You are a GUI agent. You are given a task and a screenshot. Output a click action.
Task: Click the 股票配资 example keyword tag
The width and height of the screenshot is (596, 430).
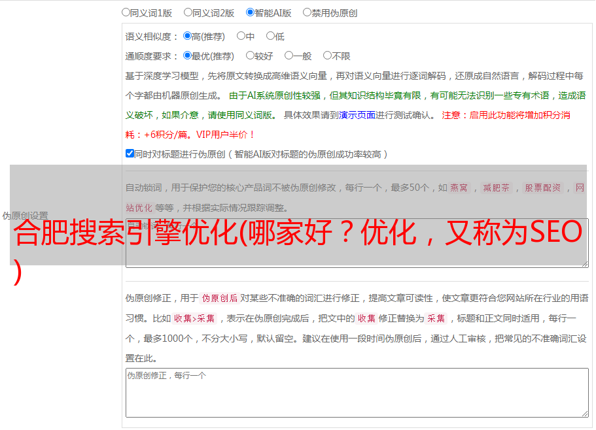point(543,188)
